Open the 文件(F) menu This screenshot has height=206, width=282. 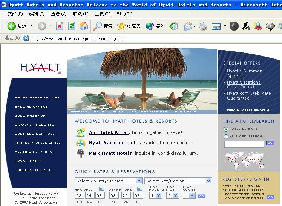click(x=15, y=14)
